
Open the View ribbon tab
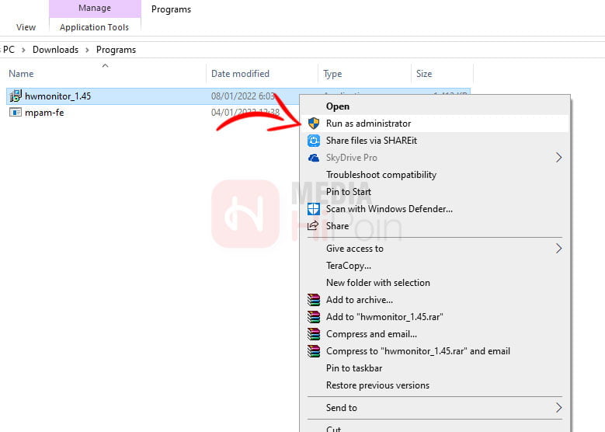pos(26,27)
